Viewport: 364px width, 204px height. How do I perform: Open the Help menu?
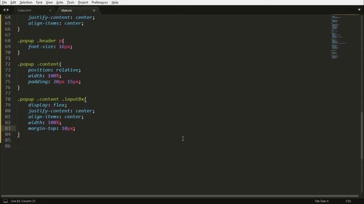[x=115, y=2]
